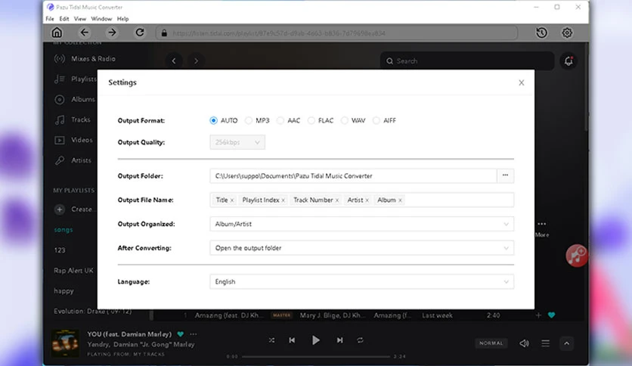Screen dimensions: 632x366
Task: Expand now playing view with up chevron
Action: point(566,343)
